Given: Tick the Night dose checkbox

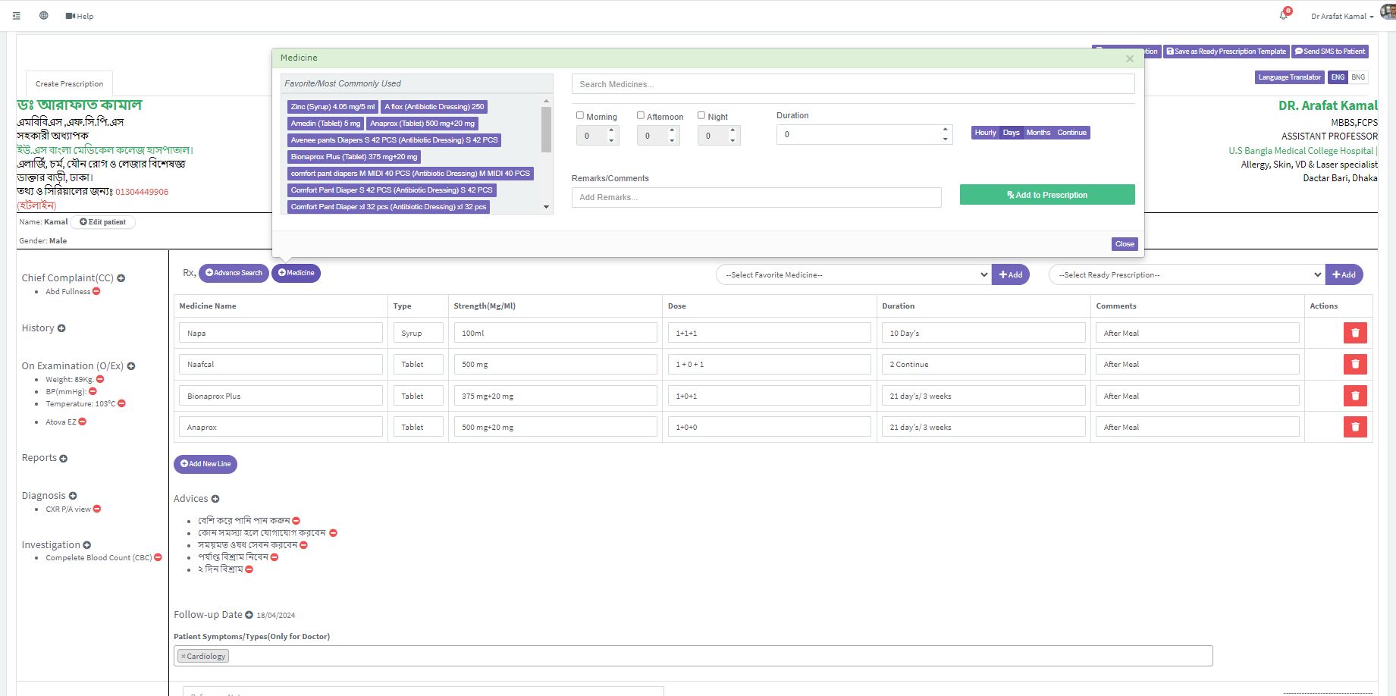Looking at the screenshot, I should pyautogui.click(x=701, y=116).
